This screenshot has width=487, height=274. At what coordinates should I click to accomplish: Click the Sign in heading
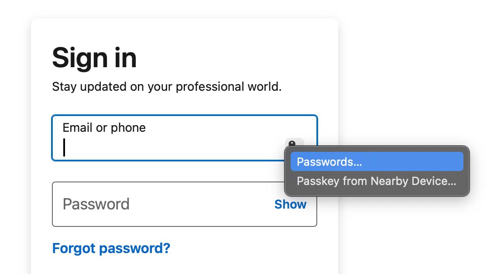(94, 58)
